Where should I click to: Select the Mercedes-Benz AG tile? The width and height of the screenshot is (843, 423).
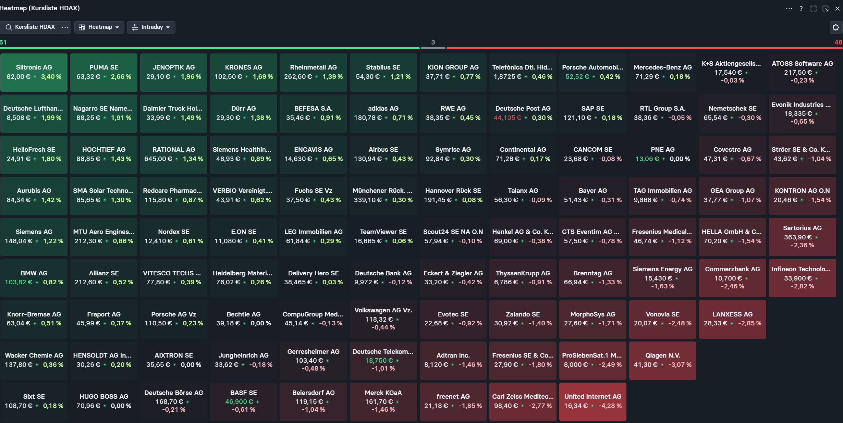pyautogui.click(x=663, y=72)
